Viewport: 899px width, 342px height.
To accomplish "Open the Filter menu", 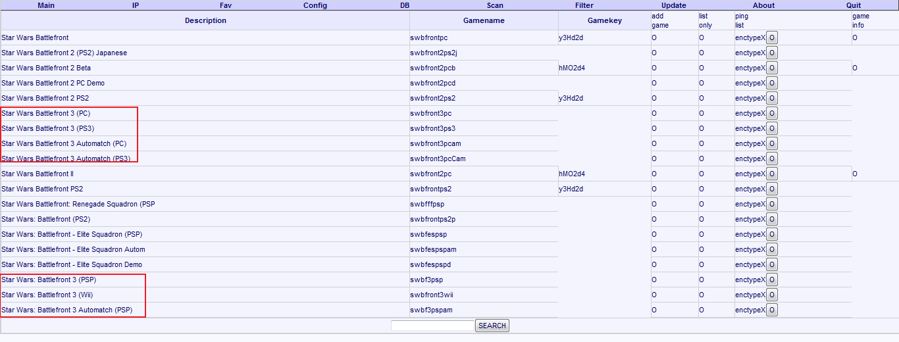I will pos(584,5).
